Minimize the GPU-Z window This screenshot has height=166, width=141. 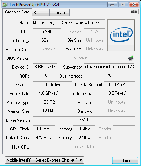coord(112,5)
